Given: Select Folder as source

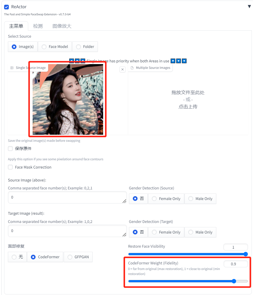Looking at the screenshot, I should point(85,47).
